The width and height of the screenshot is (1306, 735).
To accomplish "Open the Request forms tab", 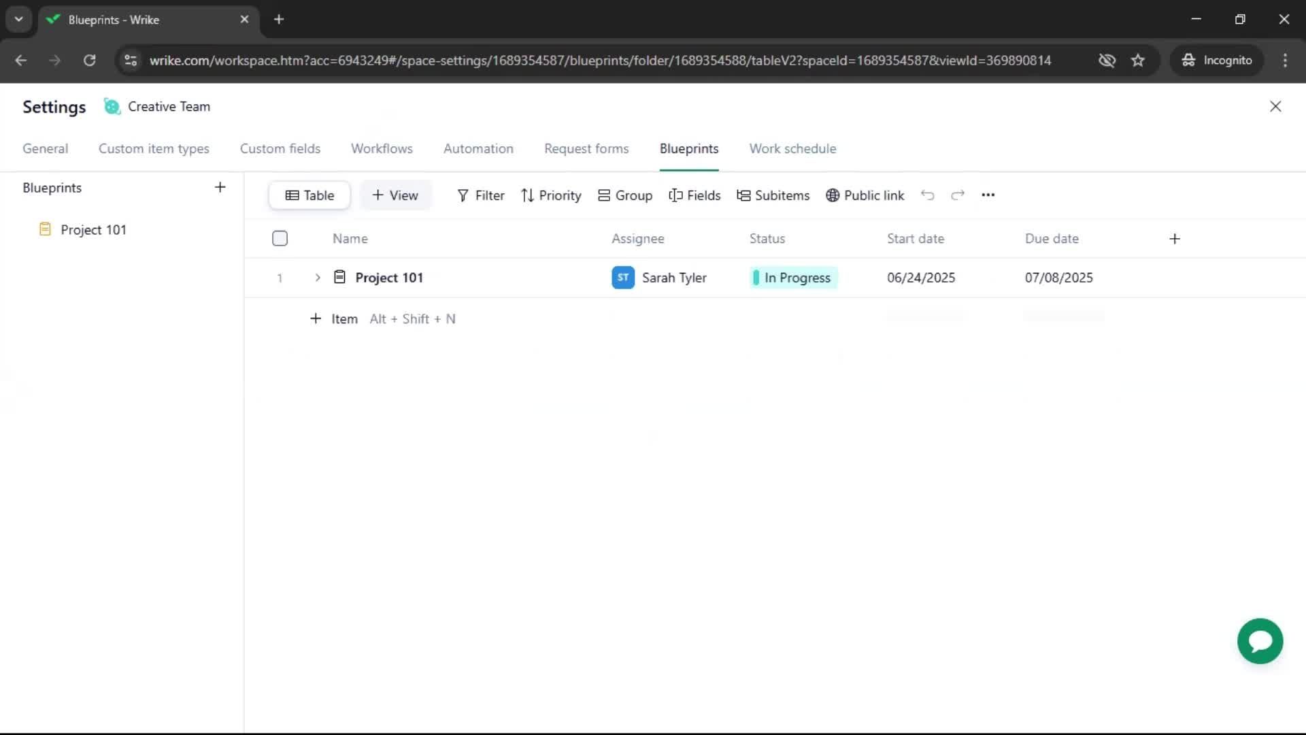I will click(586, 148).
